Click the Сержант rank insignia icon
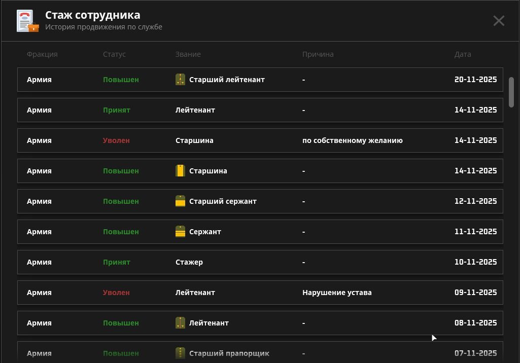This screenshot has width=520, height=363. 180,231
